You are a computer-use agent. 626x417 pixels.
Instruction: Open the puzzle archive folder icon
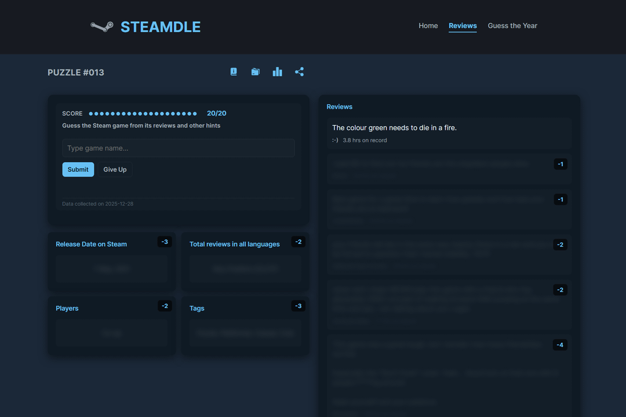tap(255, 72)
